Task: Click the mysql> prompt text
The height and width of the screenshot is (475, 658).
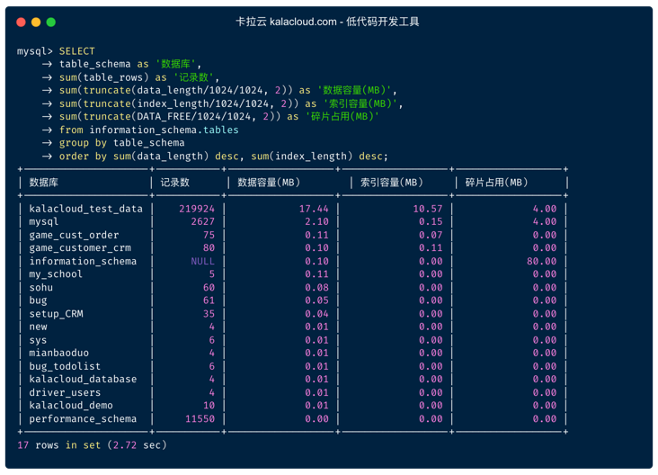Action: click(x=35, y=51)
